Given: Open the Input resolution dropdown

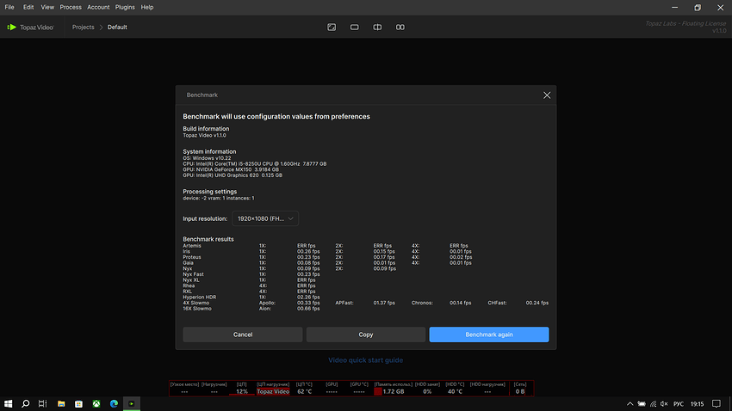Looking at the screenshot, I should [265, 218].
